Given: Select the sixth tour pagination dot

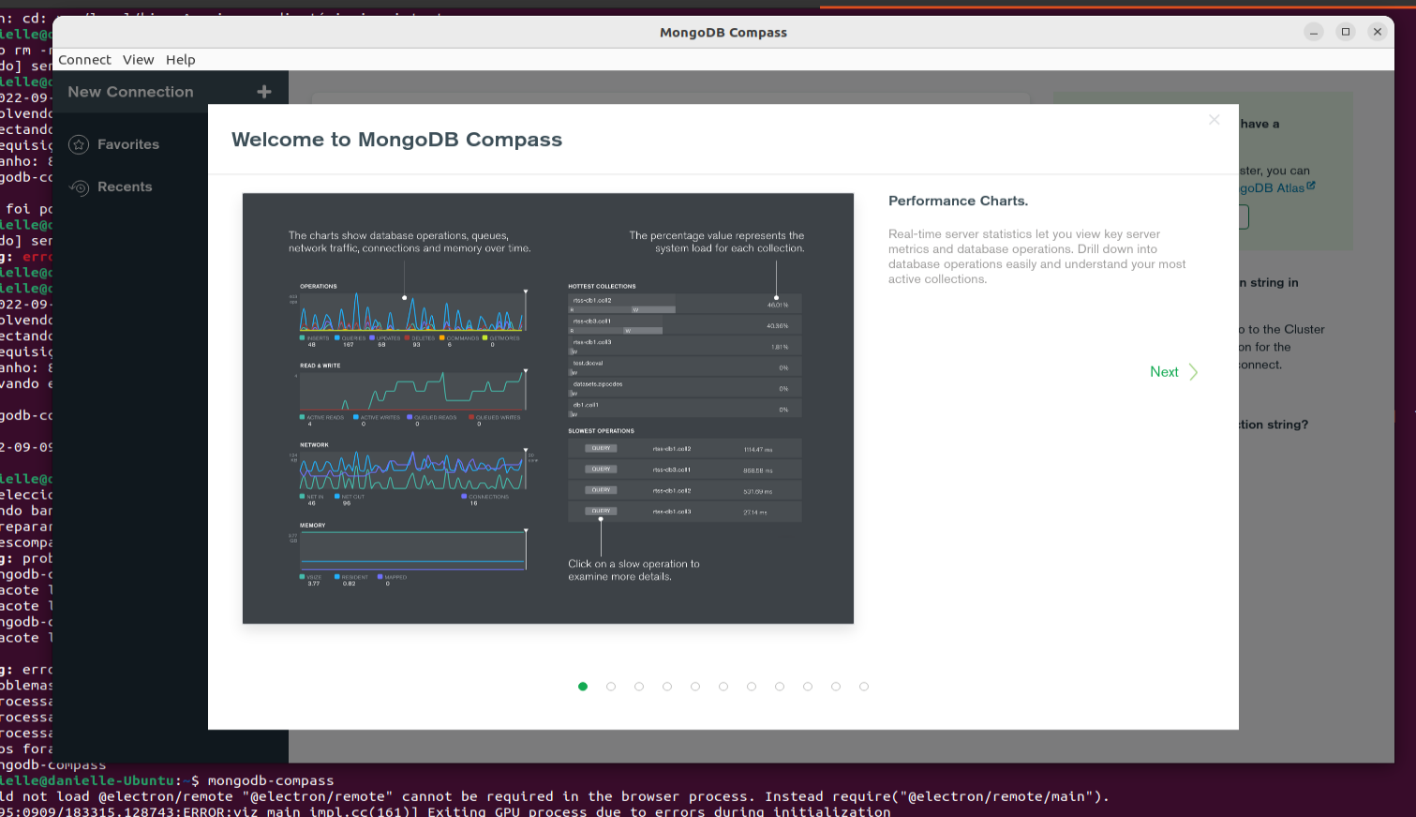Looking at the screenshot, I should pyautogui.click(x=723, y=687).
